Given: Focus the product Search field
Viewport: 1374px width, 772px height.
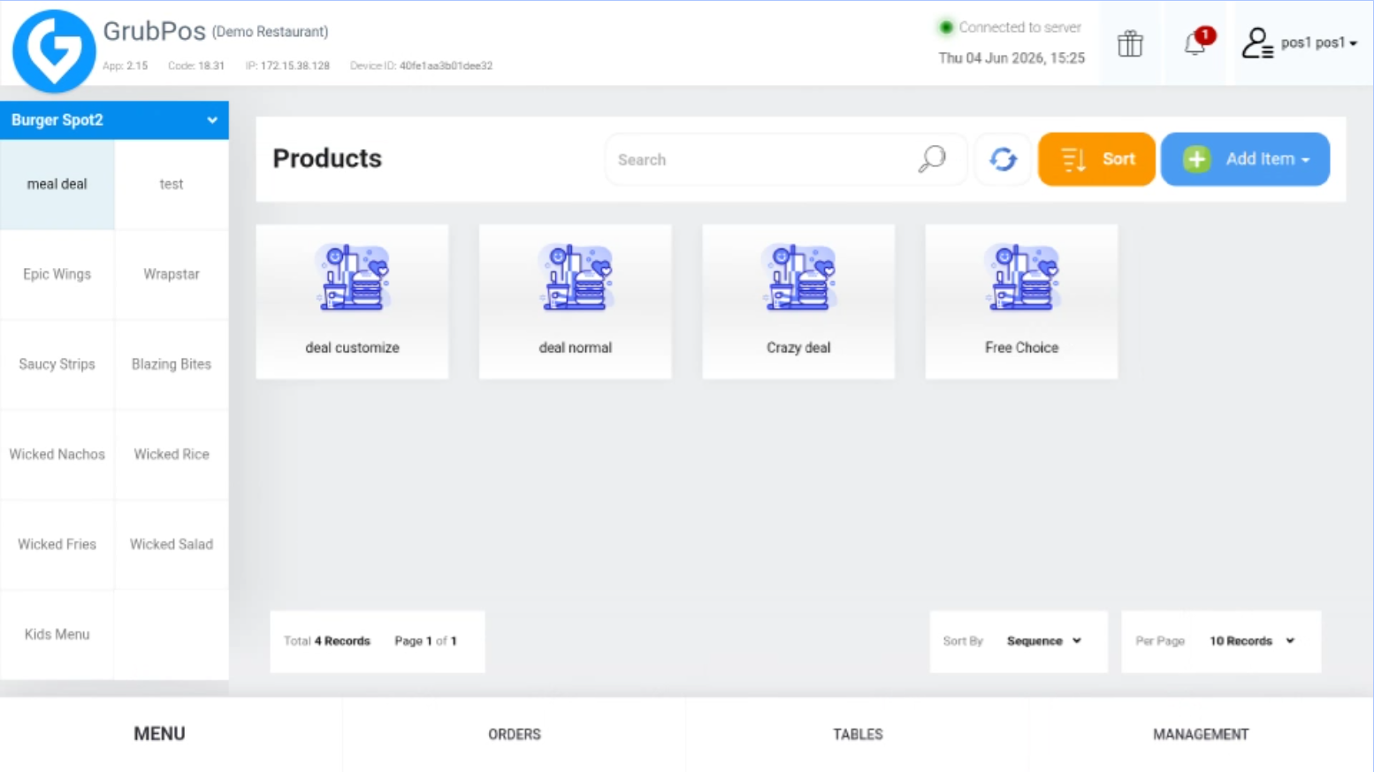Looking at the screenshot, I should [x=785, y=159].
